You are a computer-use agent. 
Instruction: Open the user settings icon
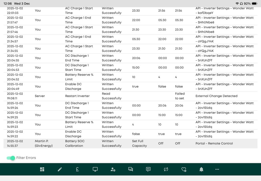tap(113, 169)
